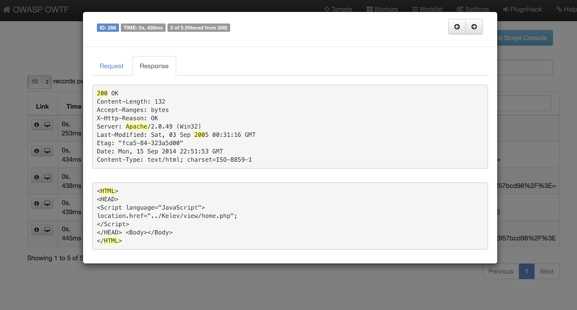577x310 pixels.
Task: Go to previous transaction arrow in modal
Action: click(x=457, y=27)
